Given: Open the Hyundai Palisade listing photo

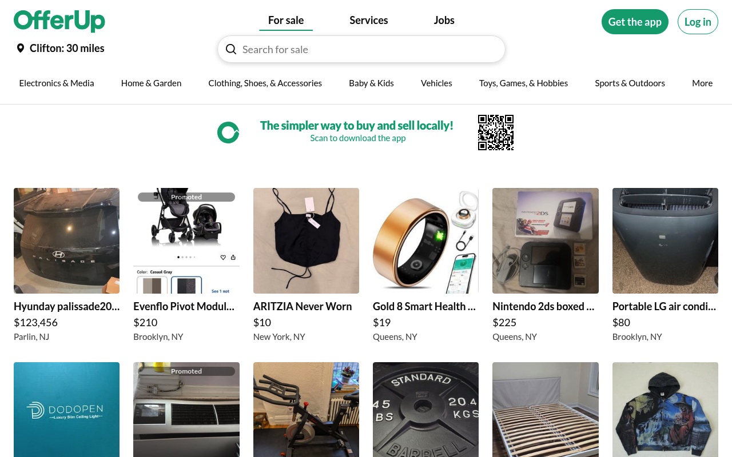Looking at the screenshot, I should [x=67, y=240].
